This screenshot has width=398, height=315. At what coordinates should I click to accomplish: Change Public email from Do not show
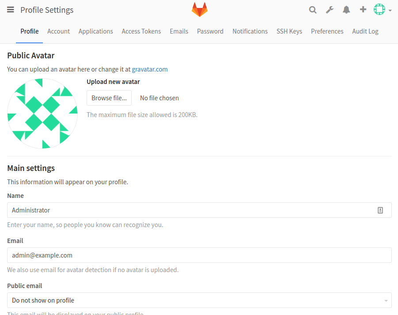pos(199,300)
